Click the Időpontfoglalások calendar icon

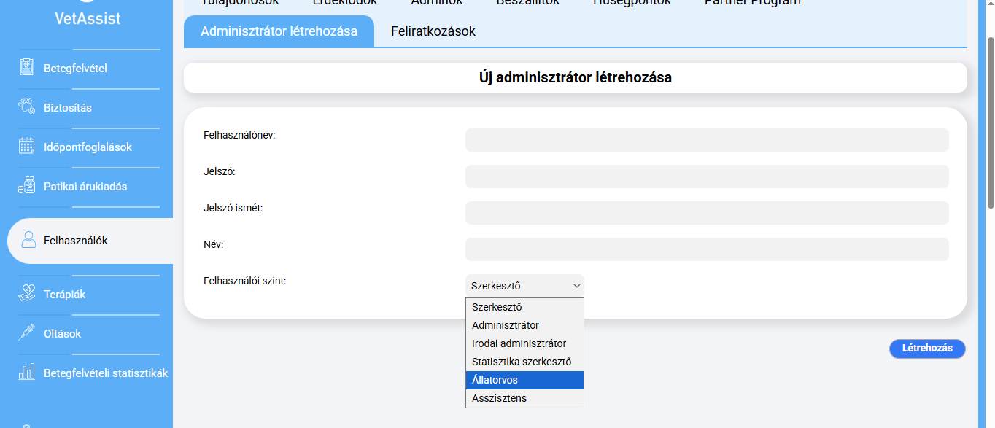[27, 147]
